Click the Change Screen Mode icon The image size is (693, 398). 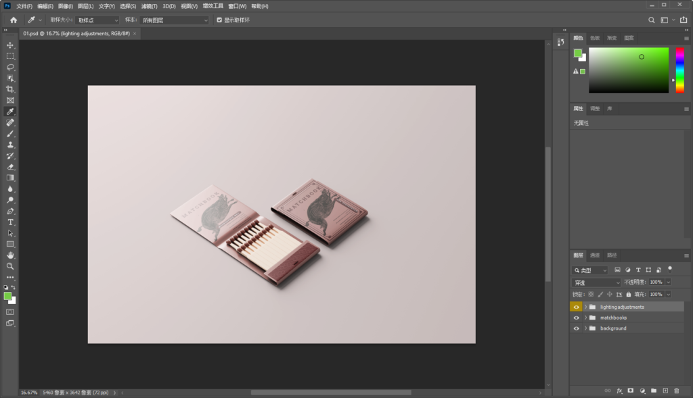point(9,324)
